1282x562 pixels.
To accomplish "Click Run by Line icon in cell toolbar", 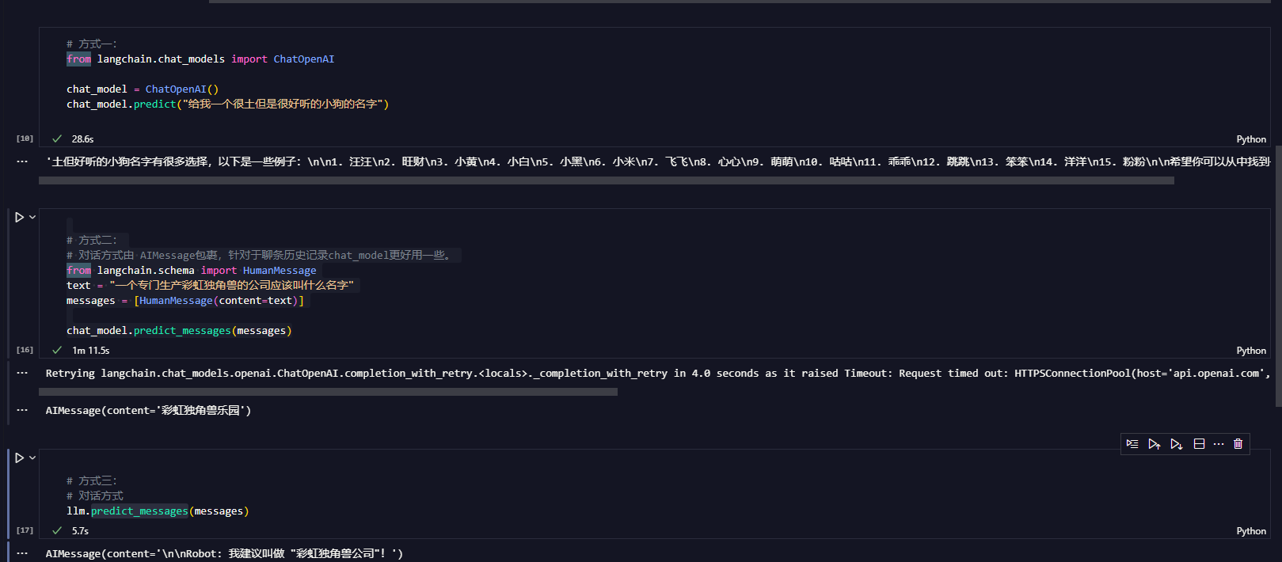I will (x=1132, y=444).
